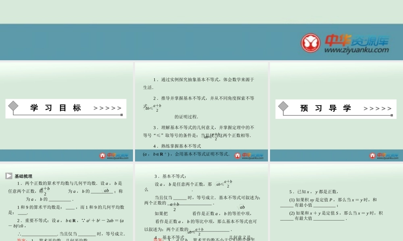Click the blank after '∴' in 重要不等式
This screenshot has width=403, height=241.
[39, 234]
